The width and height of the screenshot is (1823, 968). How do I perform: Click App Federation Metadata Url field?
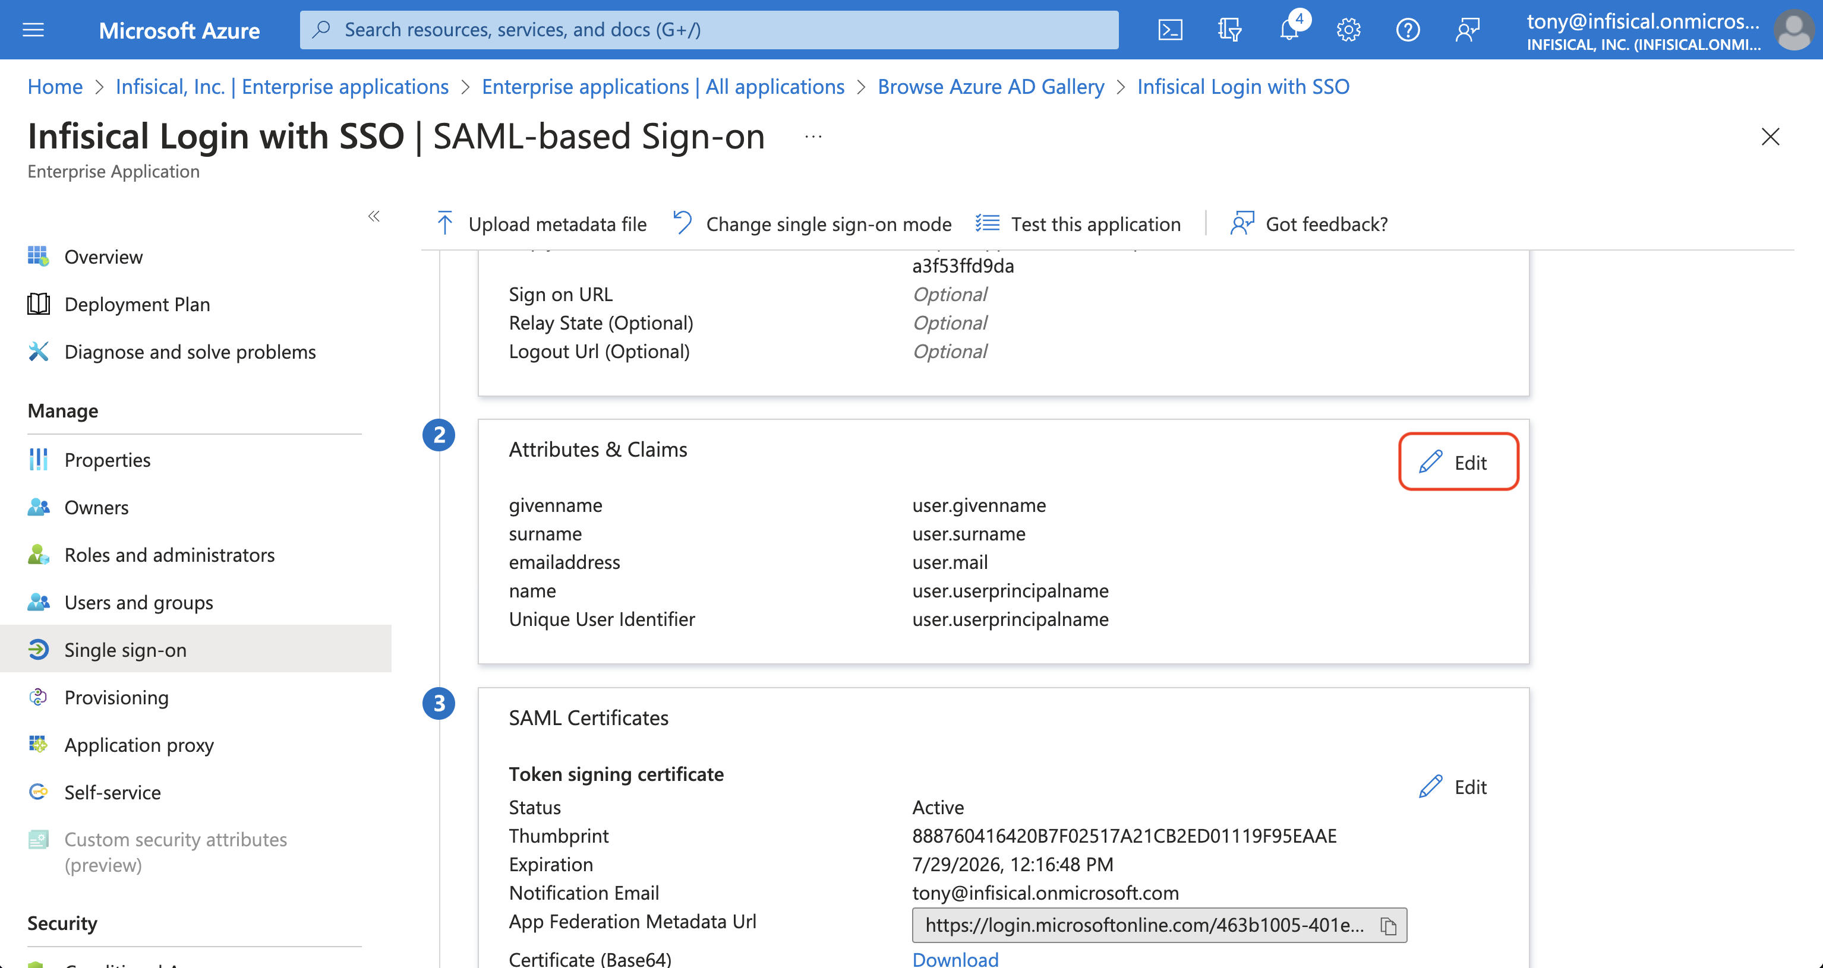coord(1159,925)
